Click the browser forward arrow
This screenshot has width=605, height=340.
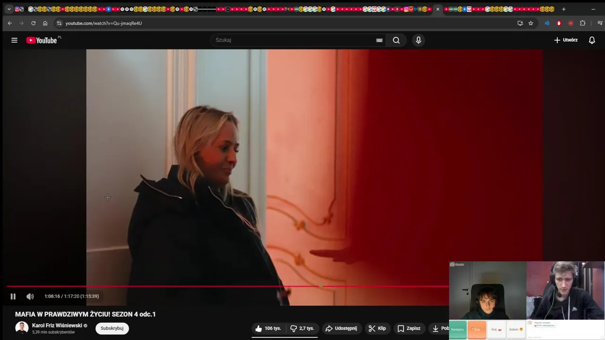tap(21, 23)
